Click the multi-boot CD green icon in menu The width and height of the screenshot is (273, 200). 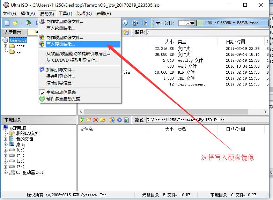[x=42, y=99]
